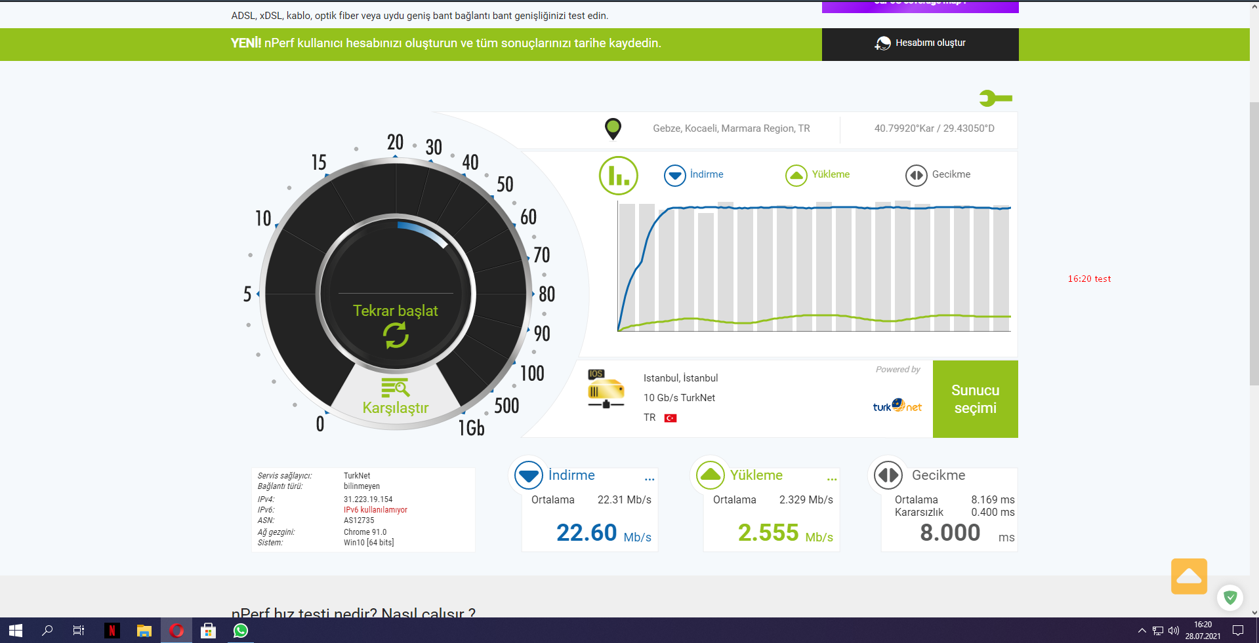The width and height of the screenshot is (1259, 643).
Task: Click the green location pin icon
Action: pyautogui.click(x=613, y=128)
